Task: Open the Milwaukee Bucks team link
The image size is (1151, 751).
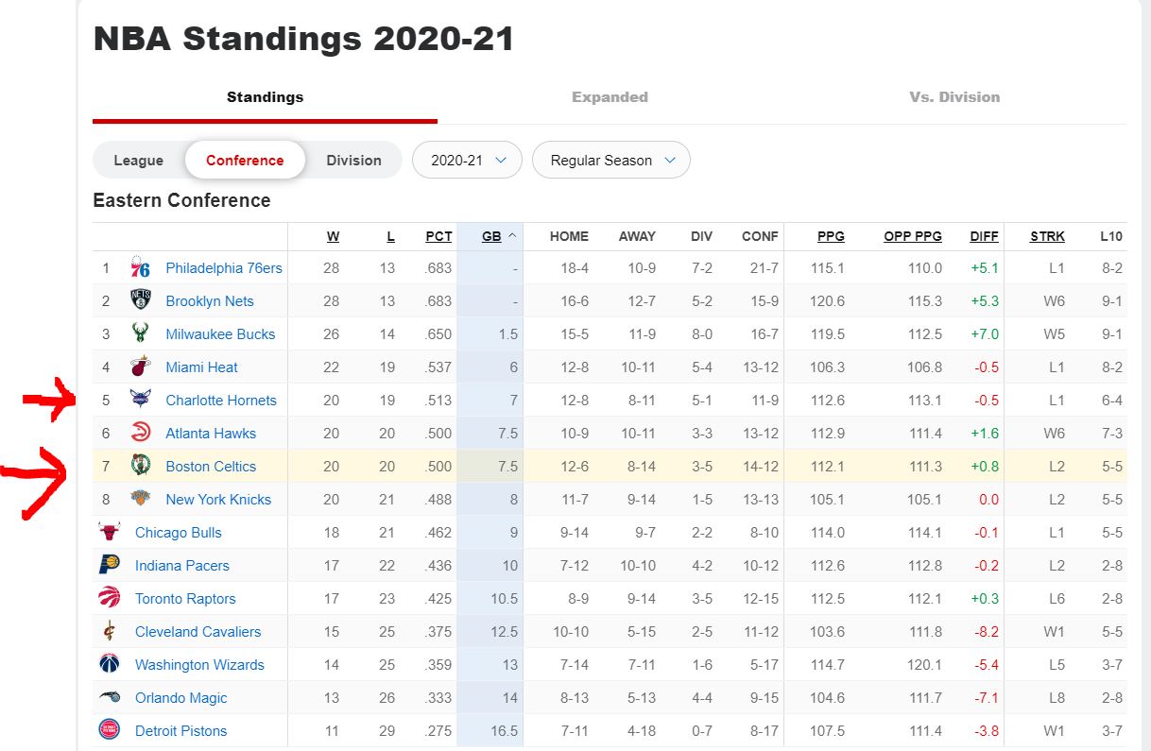Action: coord(220,334)
